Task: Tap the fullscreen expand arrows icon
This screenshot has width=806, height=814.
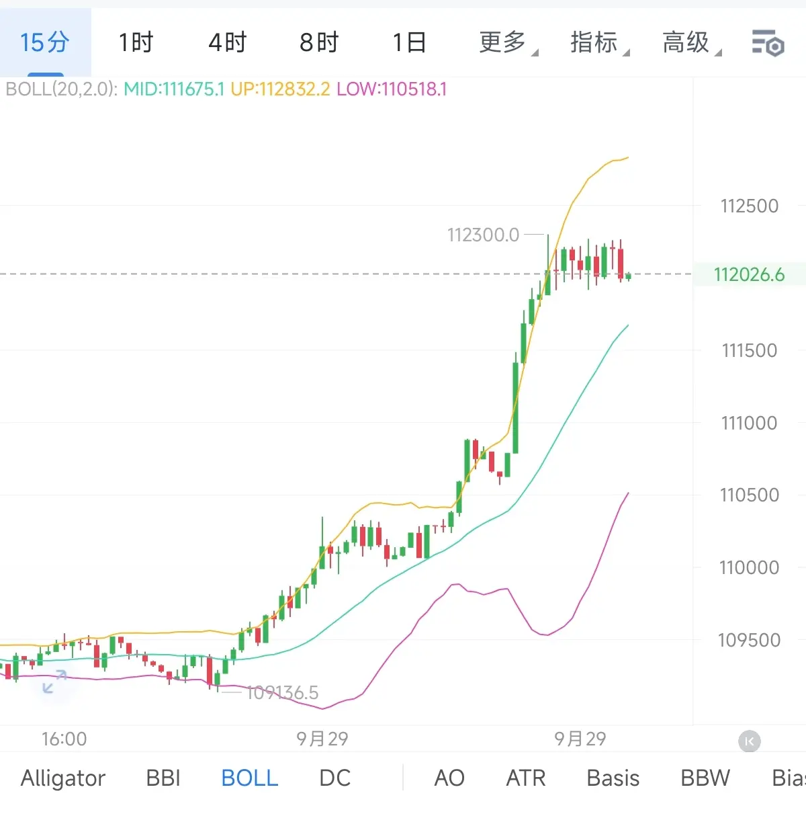Action: (x=54, y=681)
